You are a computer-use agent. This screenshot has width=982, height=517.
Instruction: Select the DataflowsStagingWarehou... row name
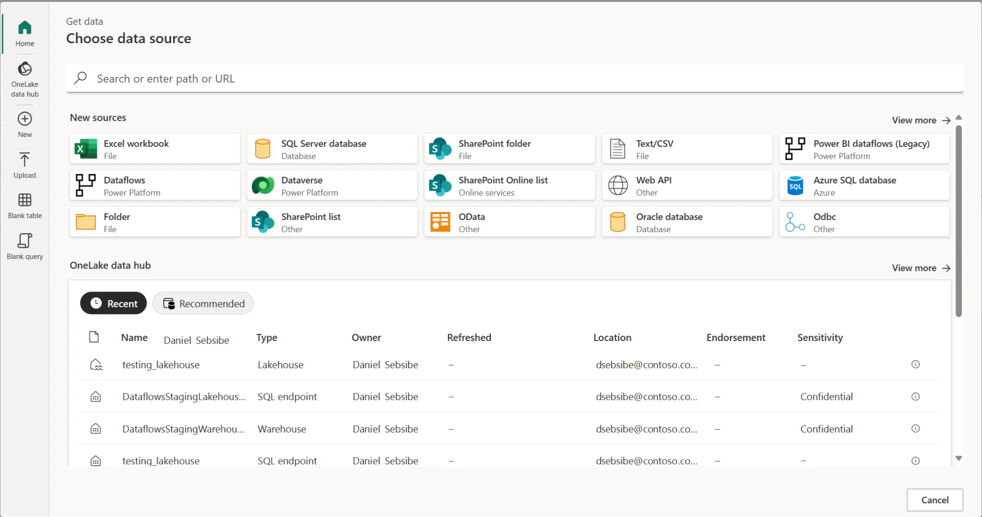point(183,429)
